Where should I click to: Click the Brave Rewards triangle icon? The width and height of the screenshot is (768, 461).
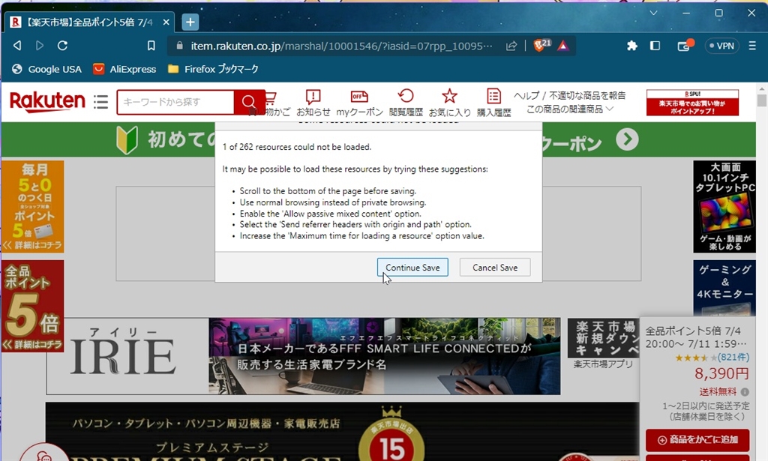563,46
